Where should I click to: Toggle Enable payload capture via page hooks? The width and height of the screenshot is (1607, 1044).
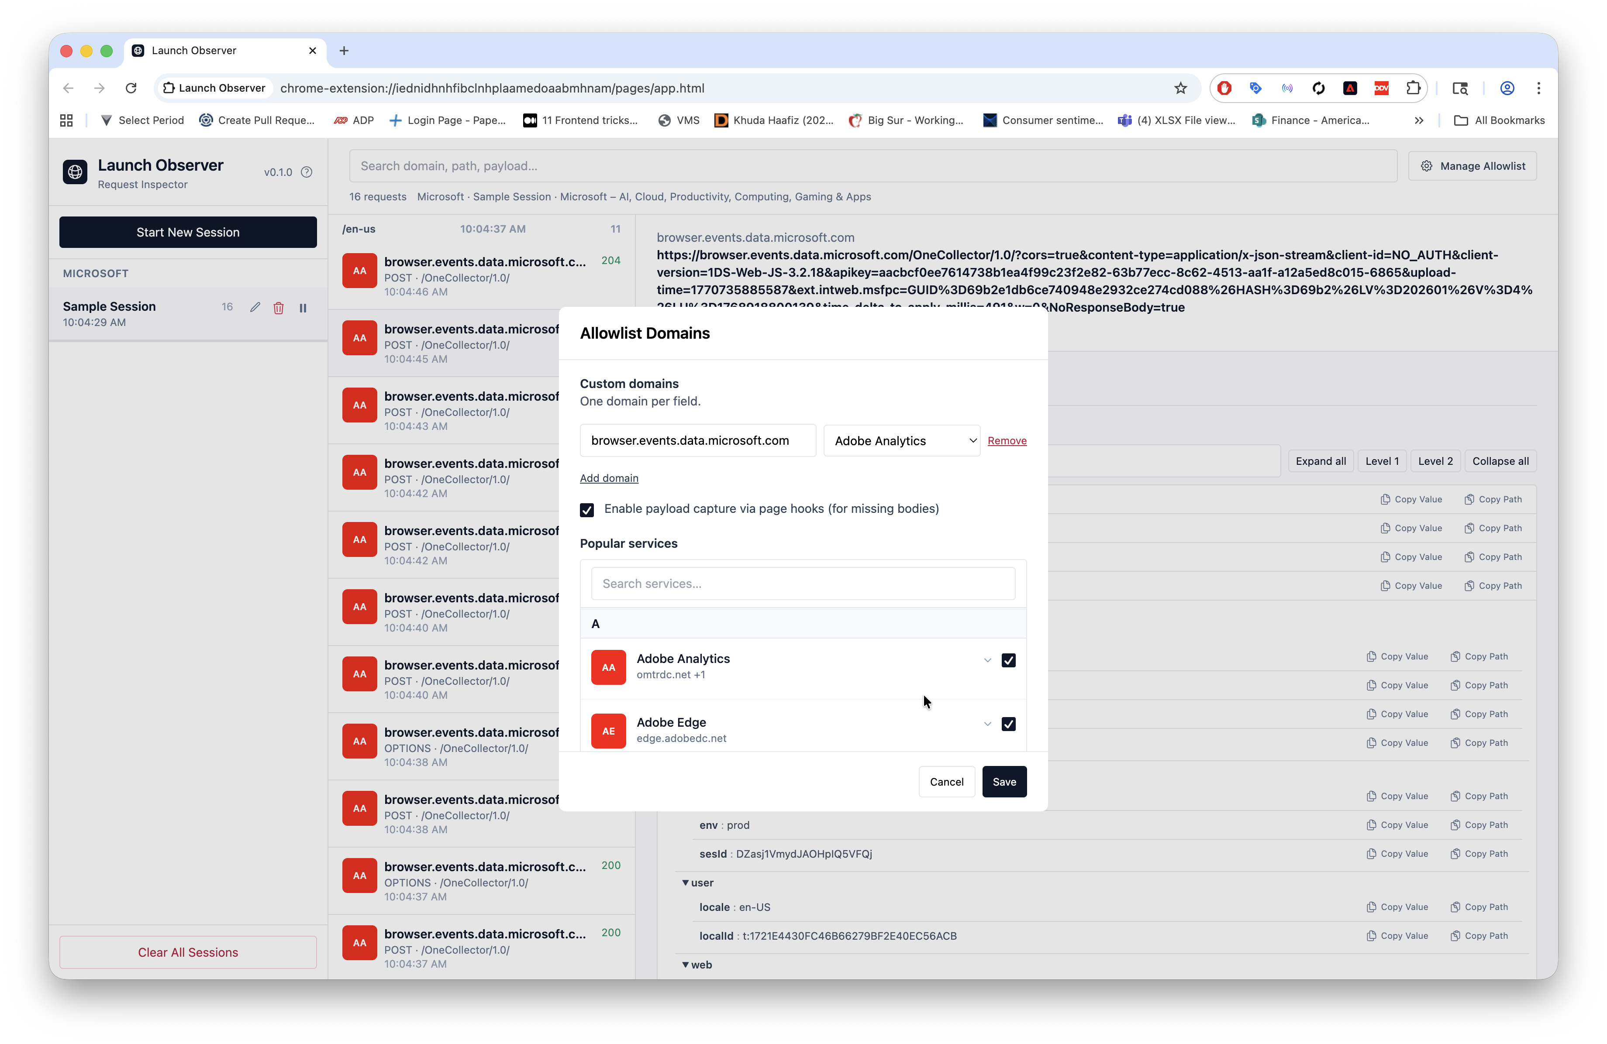[587, 509]
